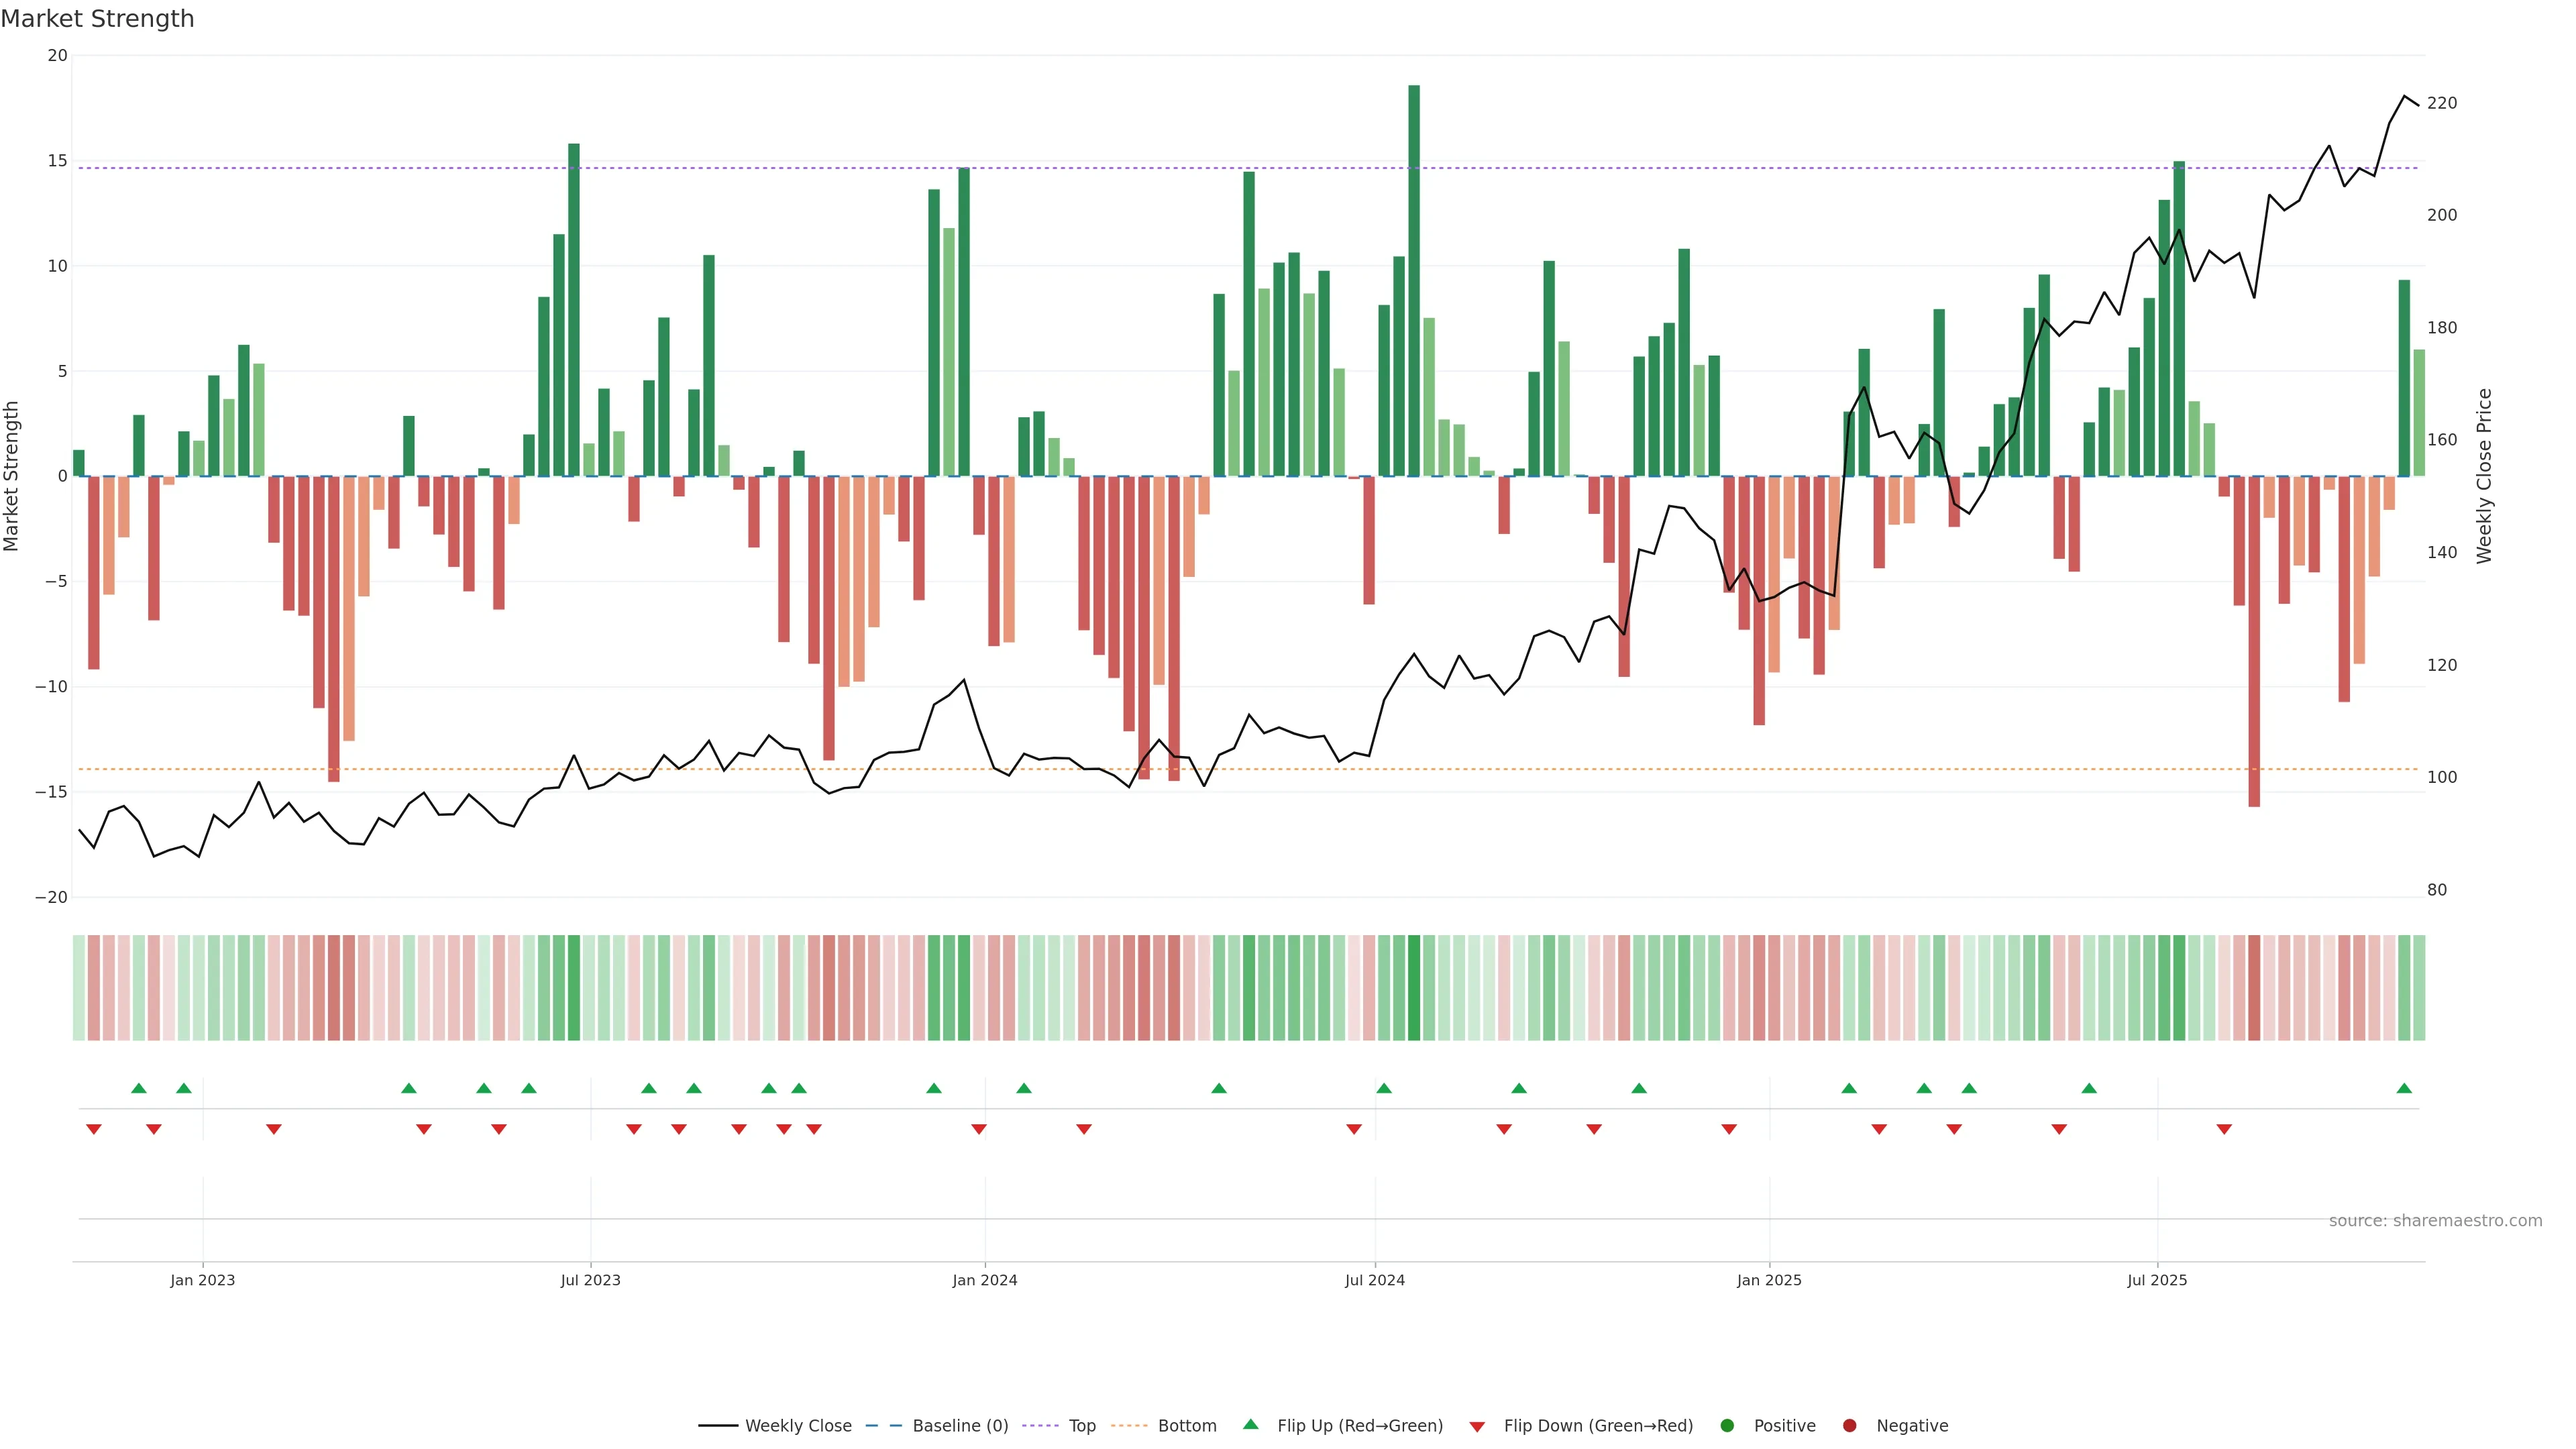Screen dimensions: 2576x1449
Task: Click the Weekly Close Price axis title
Action: 2484,476
